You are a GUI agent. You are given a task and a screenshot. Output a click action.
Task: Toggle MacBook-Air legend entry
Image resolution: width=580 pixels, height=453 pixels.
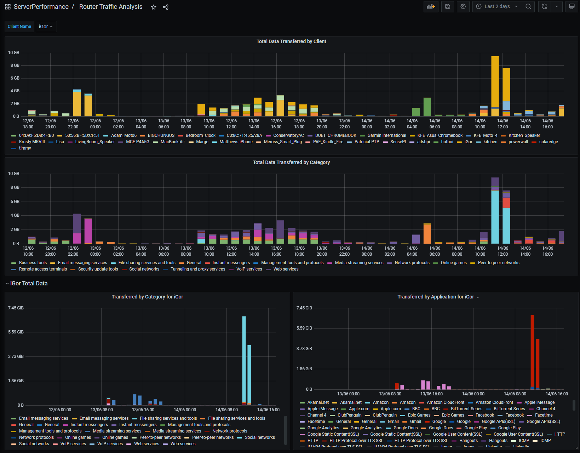pyautogui.click(x=173, y=142)
